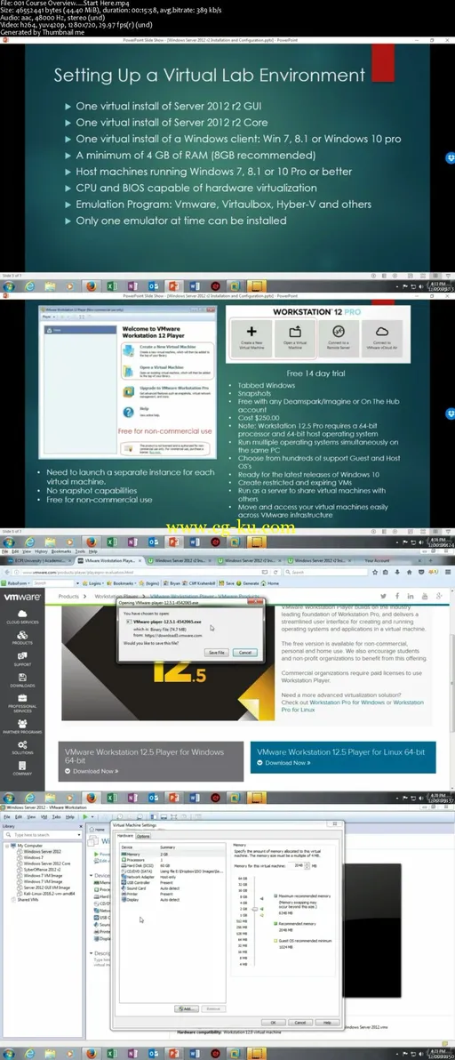Click the memory slider handle in Virtual Machine Settings
Viewport: 455px width, 1060px height.
(x=255, y=909)
